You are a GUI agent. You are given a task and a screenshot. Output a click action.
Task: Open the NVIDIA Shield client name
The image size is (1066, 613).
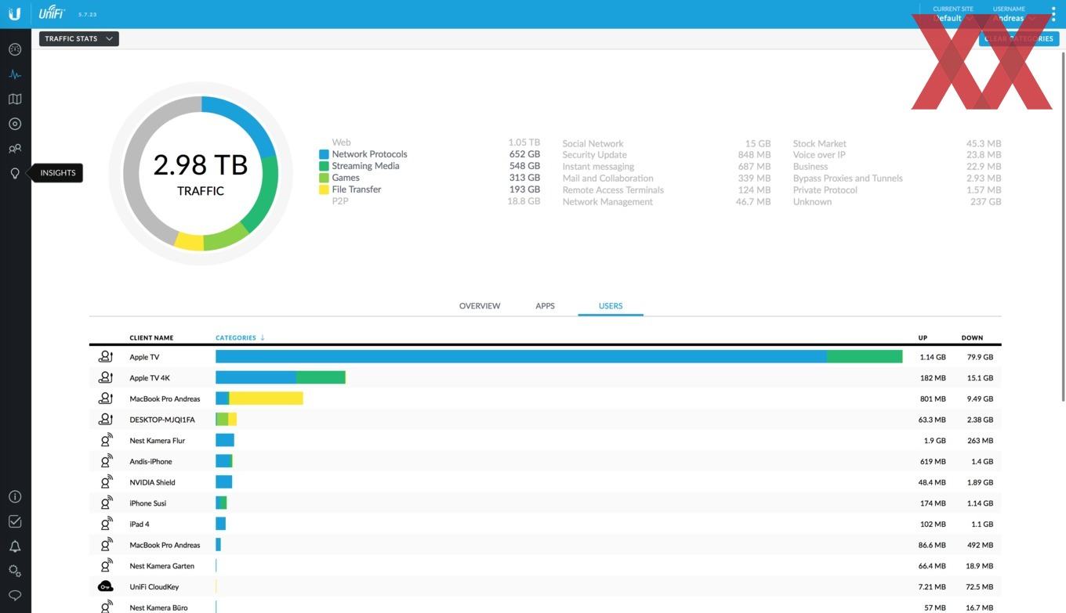click(x=152, y=482)
